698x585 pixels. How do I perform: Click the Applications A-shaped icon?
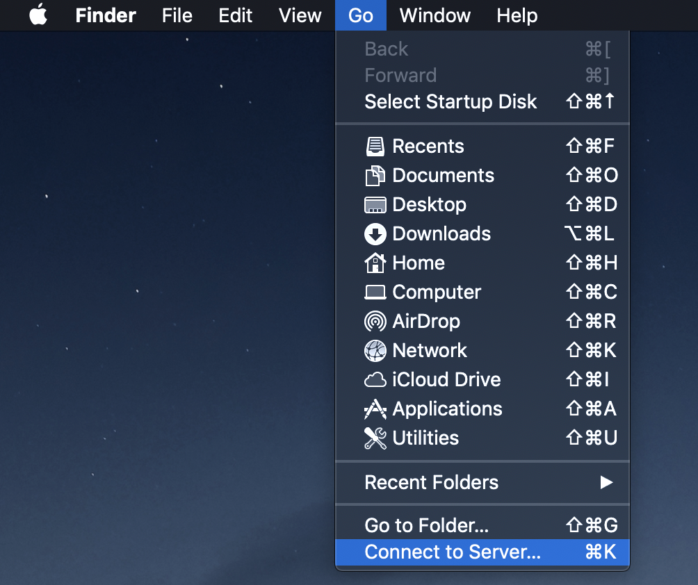pos(375,409)
